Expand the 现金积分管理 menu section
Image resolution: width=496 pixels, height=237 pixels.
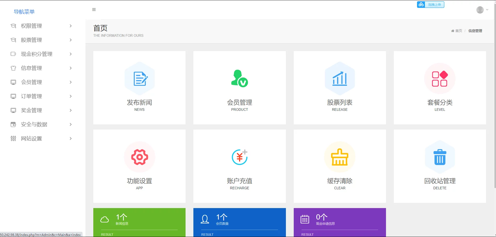click(x=36, y=54)
